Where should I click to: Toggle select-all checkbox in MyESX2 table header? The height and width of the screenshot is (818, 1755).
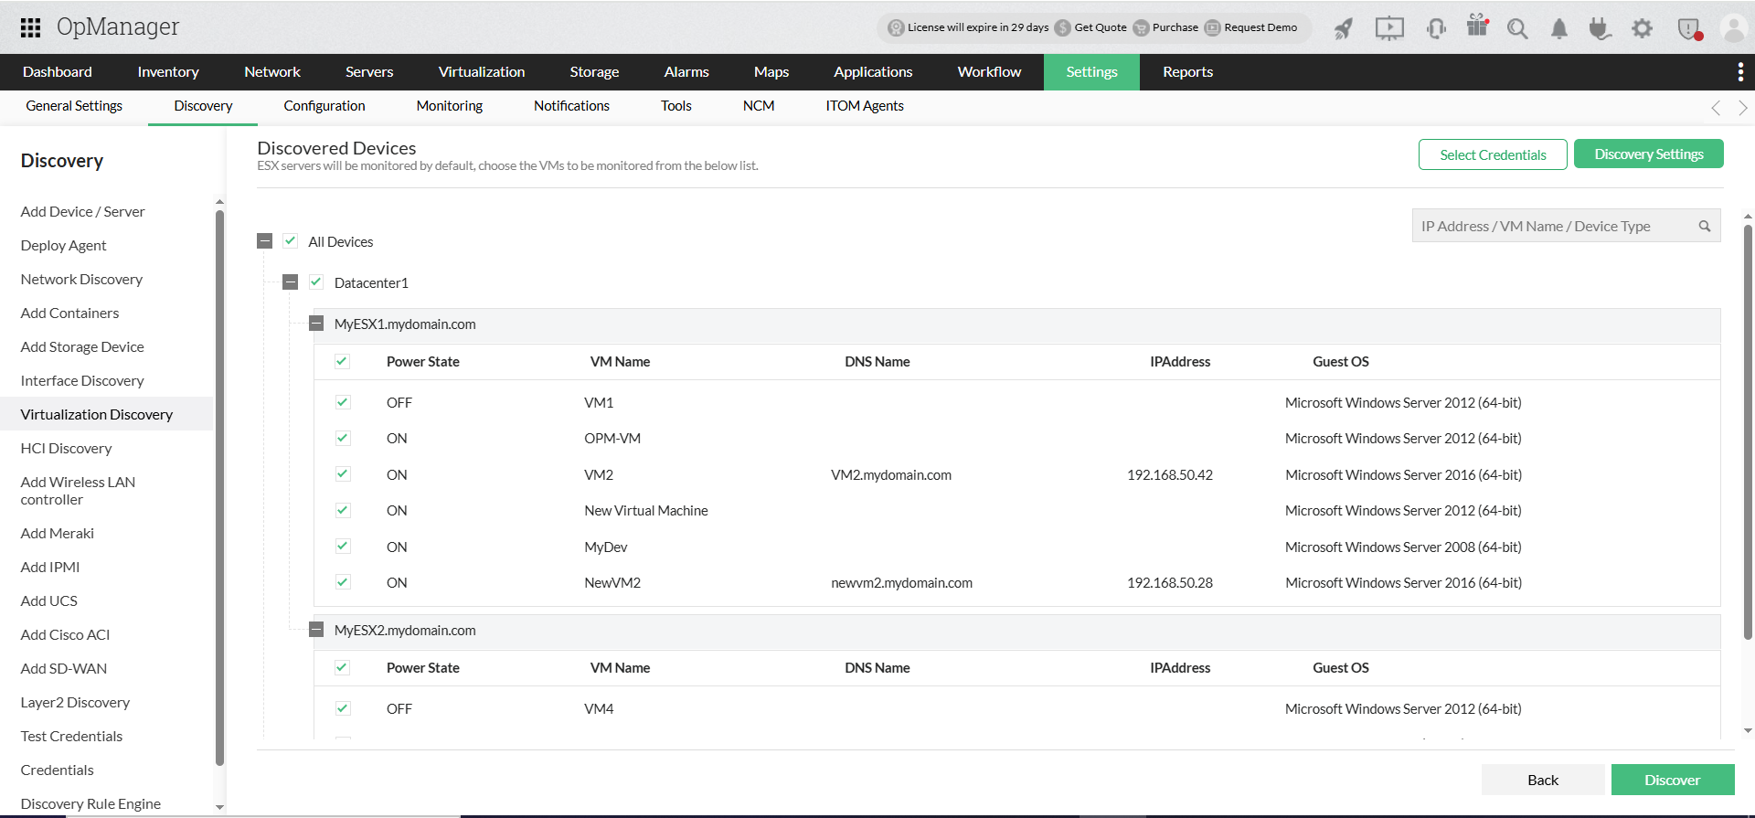pos(342,667)
